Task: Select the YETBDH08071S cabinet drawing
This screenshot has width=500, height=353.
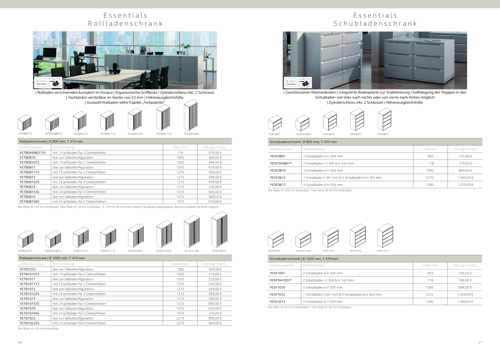Action: [52, 123]
